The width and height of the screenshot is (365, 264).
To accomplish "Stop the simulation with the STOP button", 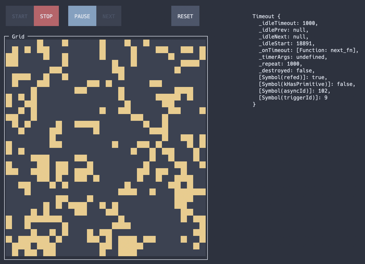I will coord(46,16).
